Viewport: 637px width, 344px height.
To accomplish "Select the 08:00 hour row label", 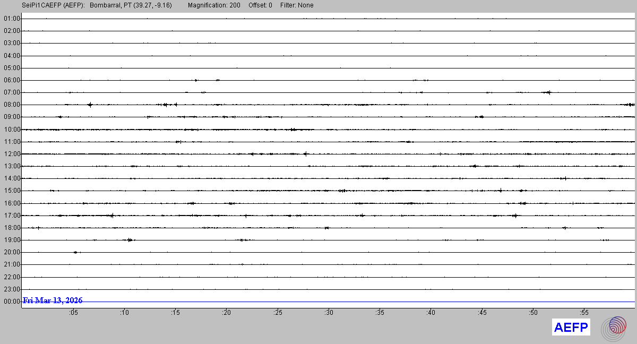I will pyautogui.click(x=12, y=105).
